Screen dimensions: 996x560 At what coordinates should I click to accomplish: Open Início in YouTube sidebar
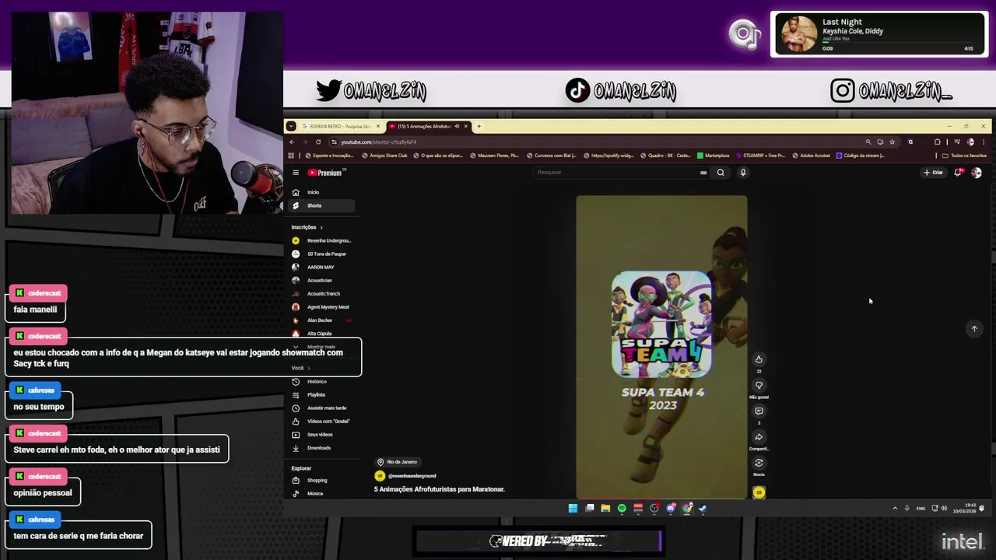323,192
